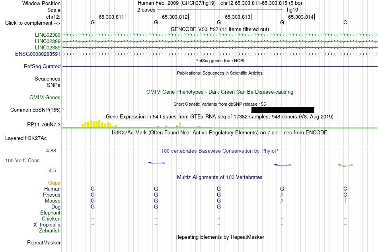Click the chr12:65,303,811-65,303,815 (5 bp) position text
The image size is (378, 252).
pos(261,3)
